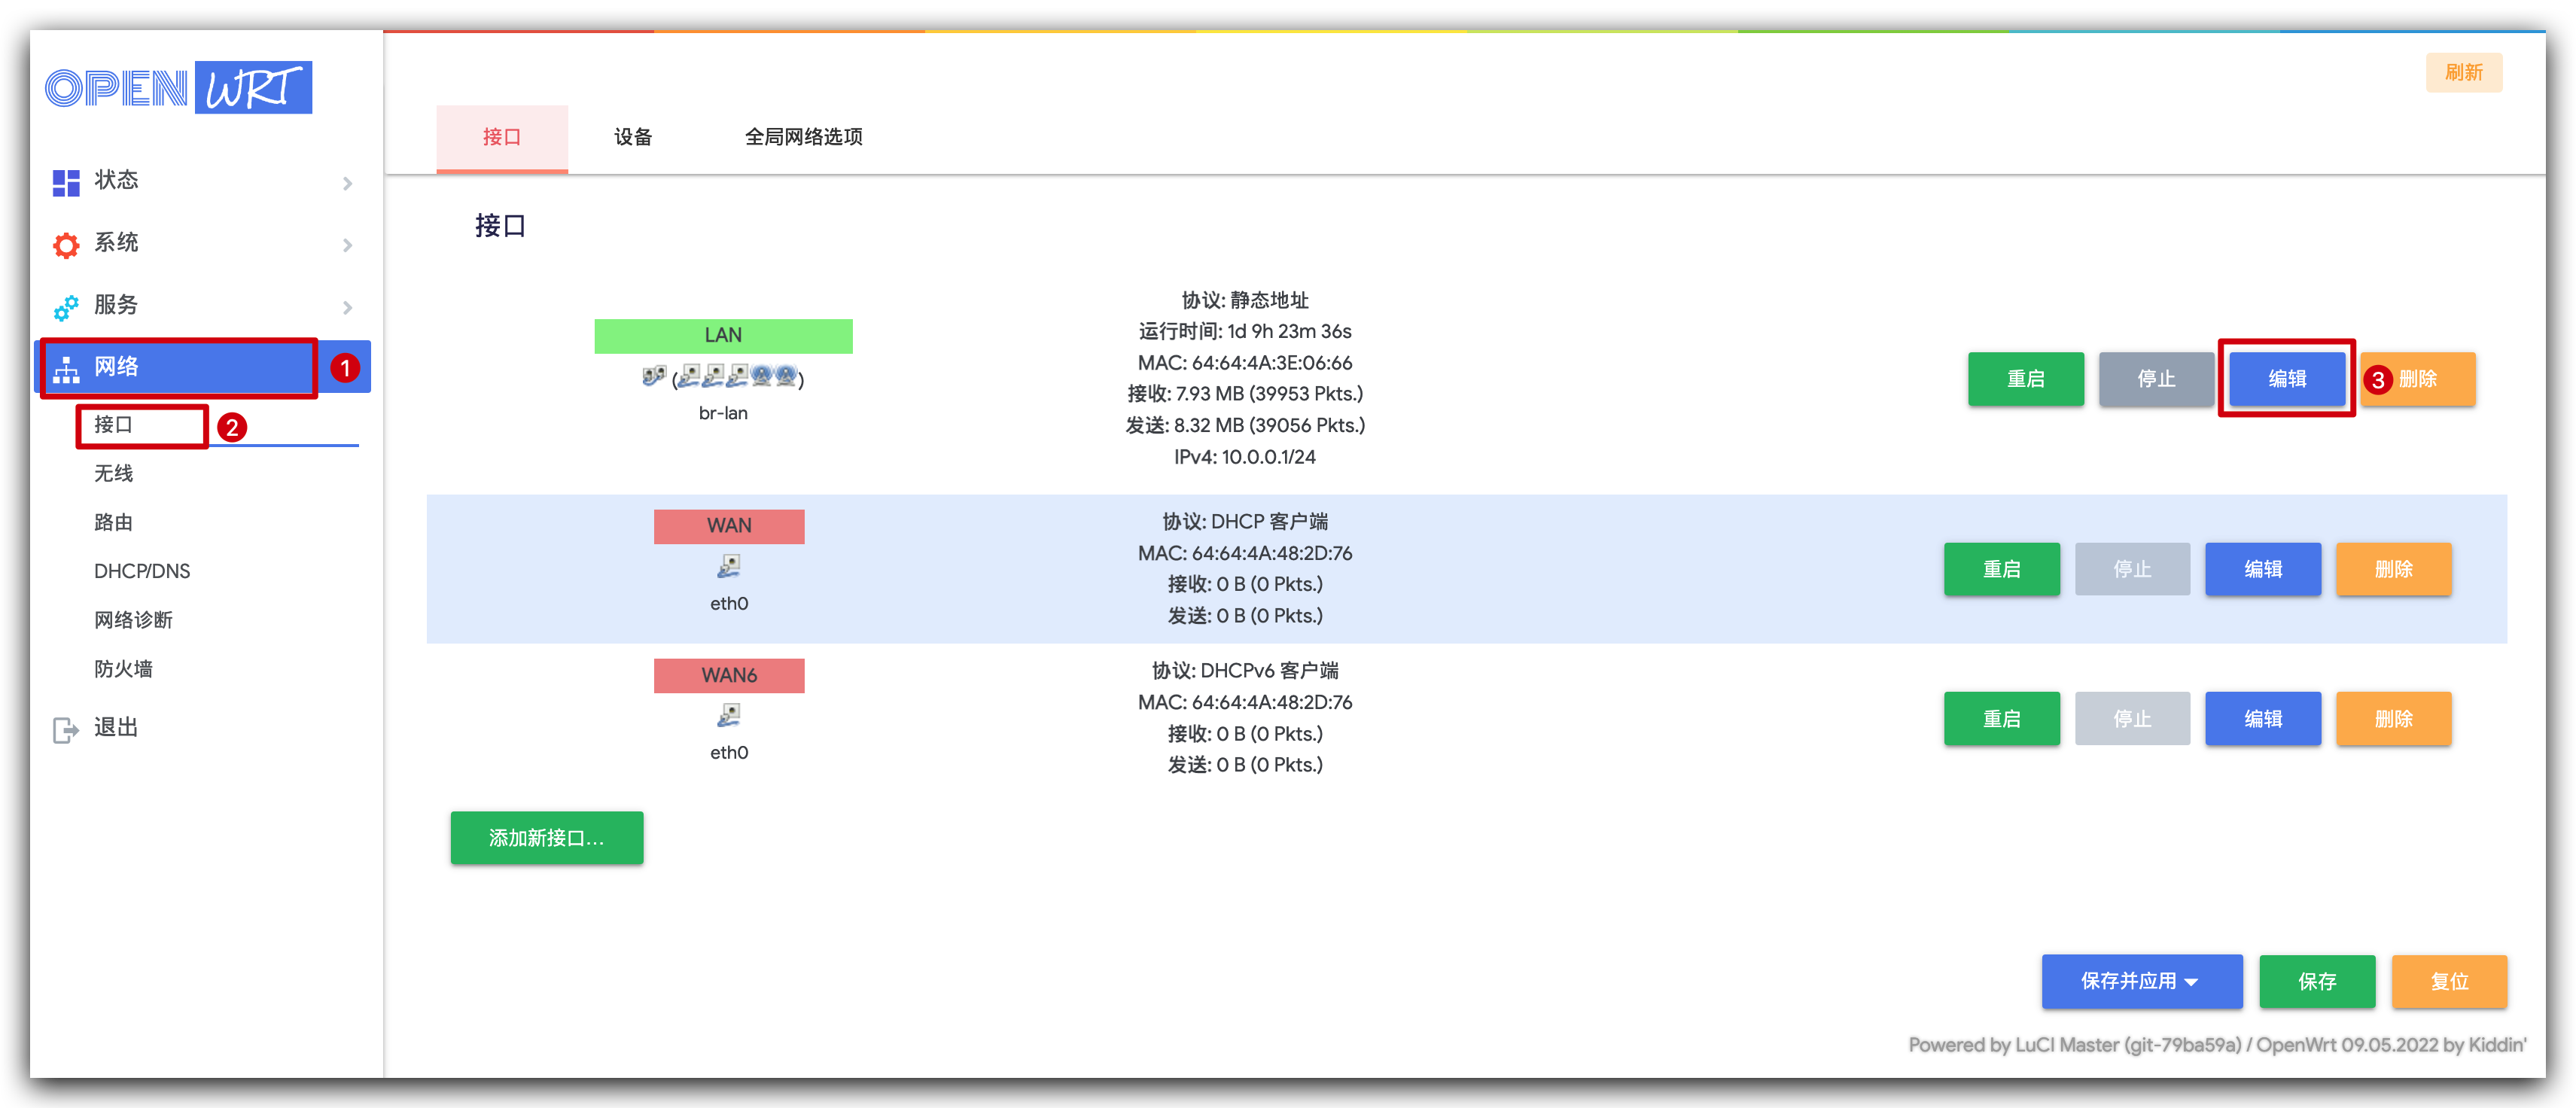Open the 防火墙 submenu item

(x=123, y=670)
